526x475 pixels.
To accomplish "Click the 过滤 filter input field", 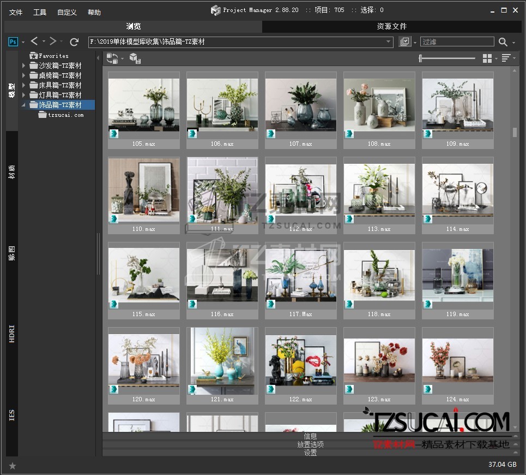I will [457, 42].
